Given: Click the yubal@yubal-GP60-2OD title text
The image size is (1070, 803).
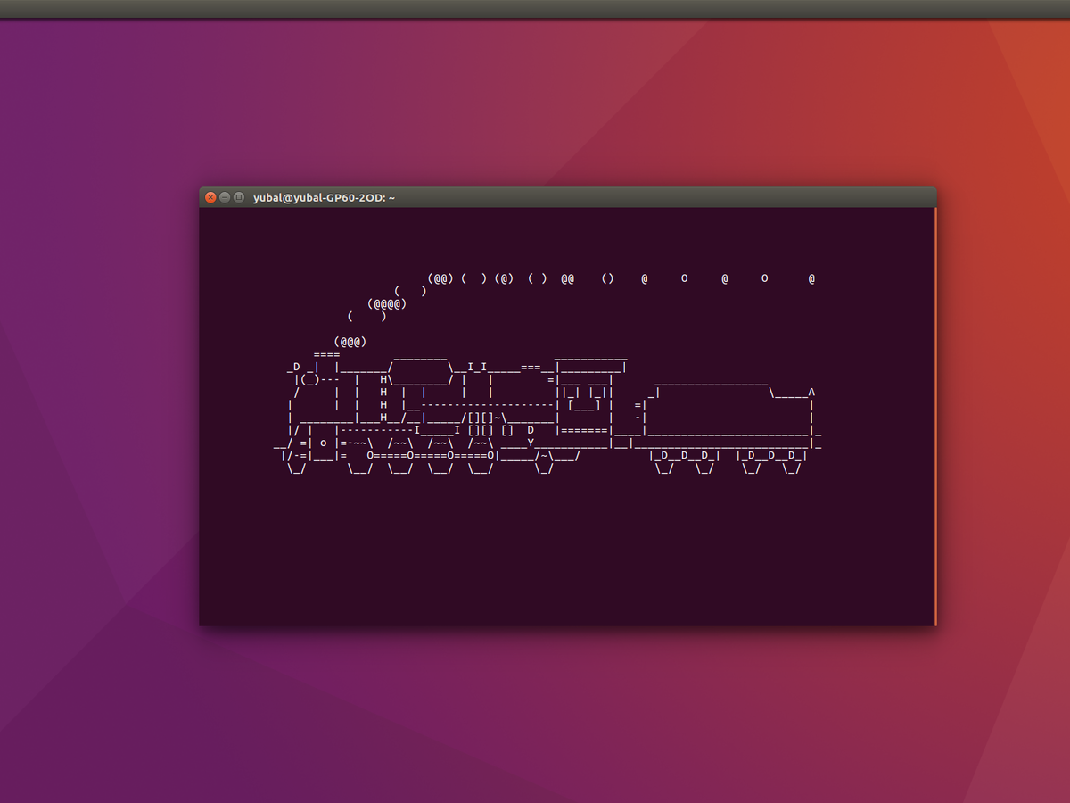Looking at the screenshot, I should point(324,197).
